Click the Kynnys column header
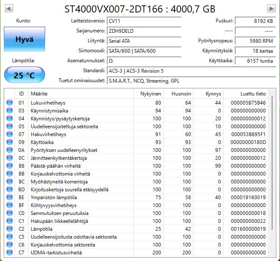The image size is (280, 261). click(208, 94)
